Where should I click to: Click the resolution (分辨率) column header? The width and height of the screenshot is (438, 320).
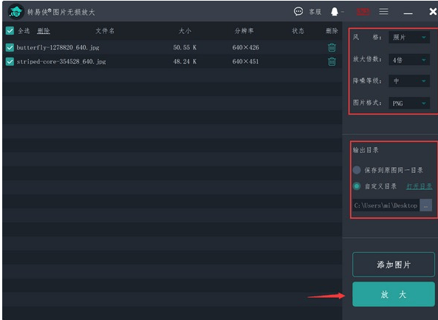pos(244,31)
